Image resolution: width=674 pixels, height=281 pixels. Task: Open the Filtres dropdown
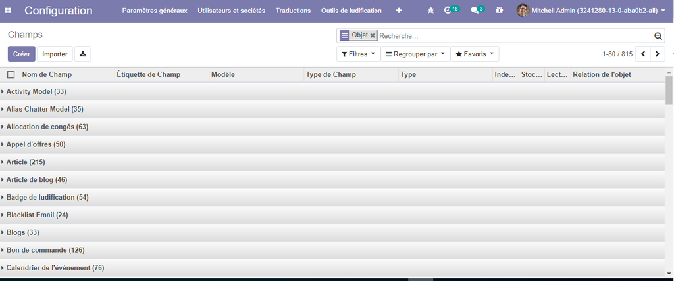pyautogui.click(x=358, y=54)
